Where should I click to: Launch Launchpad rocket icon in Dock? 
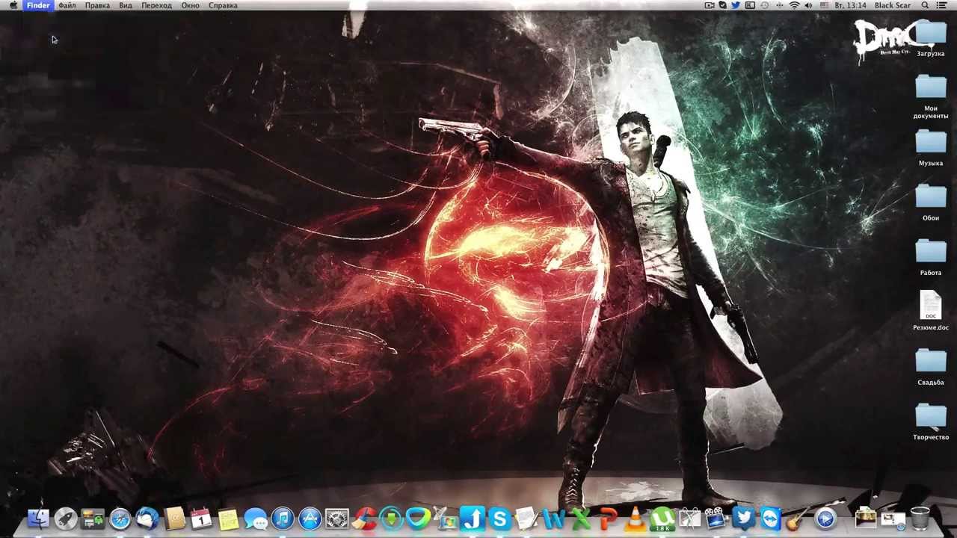pos(65,519)
